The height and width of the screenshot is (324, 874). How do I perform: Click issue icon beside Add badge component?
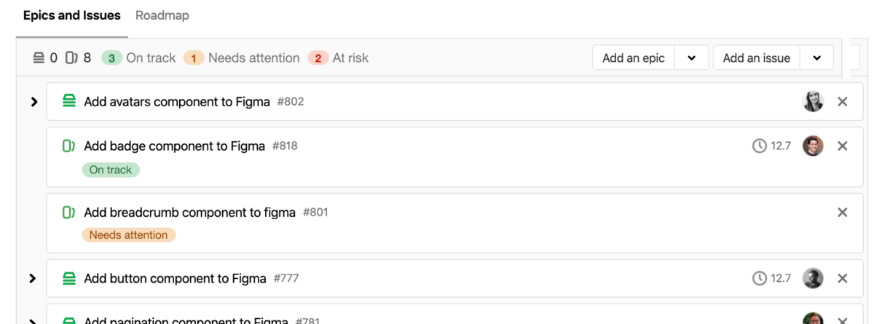click(69, 146)
